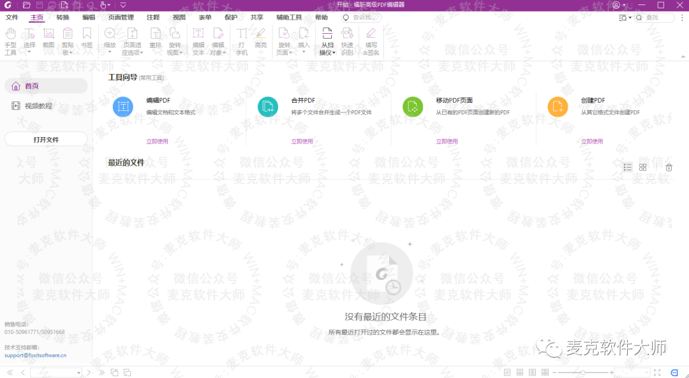The height and width of the screenshot is (378, 689).
Task: Click the Edit PDF (编辑PDF) wizard icon
Action: [x=123, y=106]
